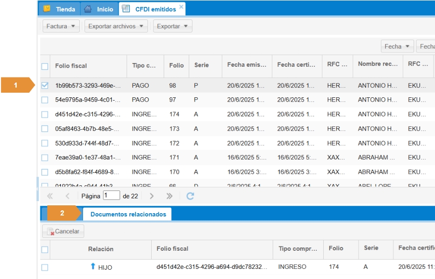Select the CFDI emitidos tab
The height and width of the screenshot is (279, 435).
click(x=152, y=9)
